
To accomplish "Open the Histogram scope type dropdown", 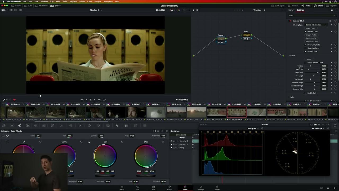I will tap(253, 128).
